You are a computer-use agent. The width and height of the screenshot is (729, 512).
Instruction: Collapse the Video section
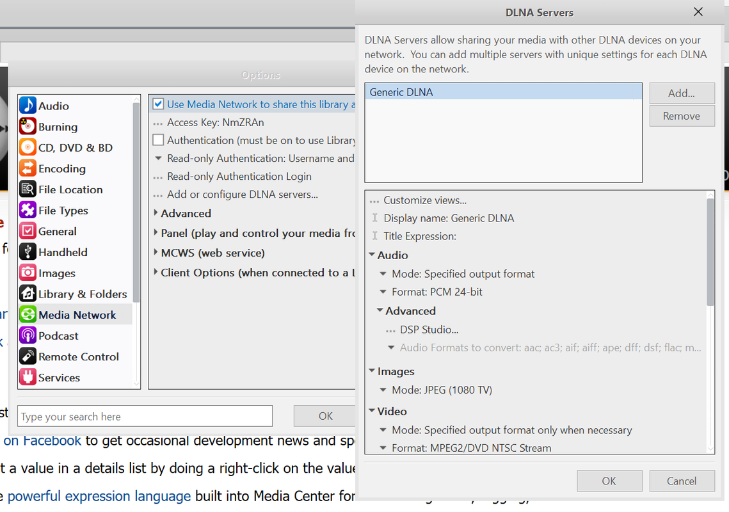(x=372, y=411)
